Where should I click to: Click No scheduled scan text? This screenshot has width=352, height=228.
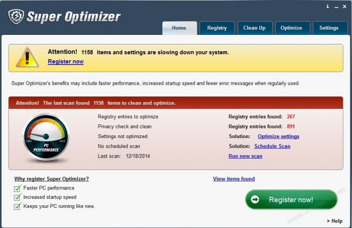click(x=119, y=147)
